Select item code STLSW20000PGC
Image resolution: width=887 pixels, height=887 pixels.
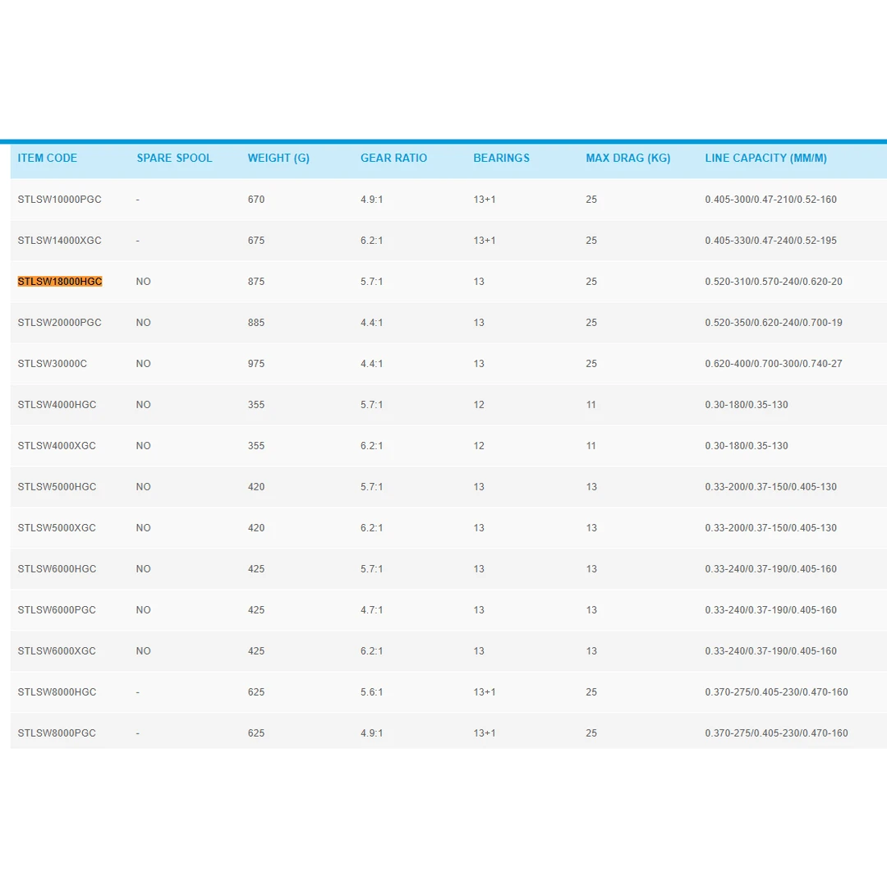point(59,323)
